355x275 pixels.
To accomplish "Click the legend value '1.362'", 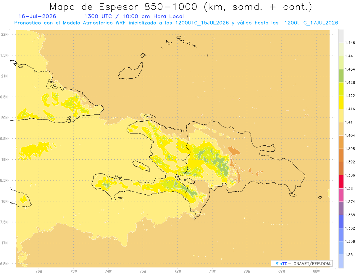I will pos(350,228).
